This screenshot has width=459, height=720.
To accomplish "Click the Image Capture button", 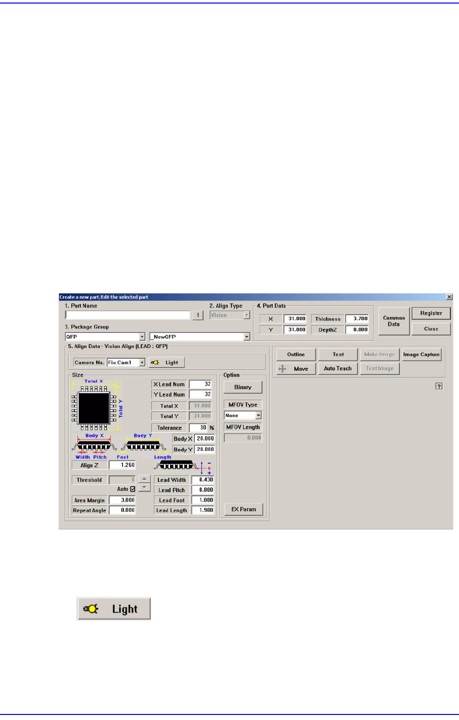I will [422, 355].
